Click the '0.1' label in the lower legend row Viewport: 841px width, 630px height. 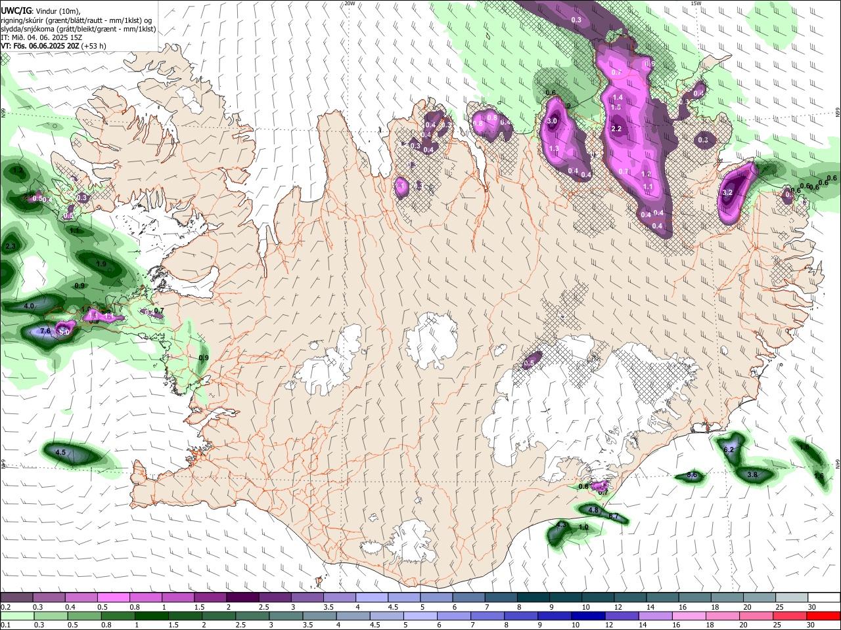coord(4,625)
